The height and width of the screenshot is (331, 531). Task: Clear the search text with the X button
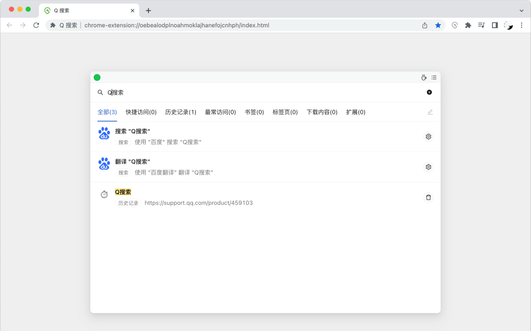[x=429, y=92]
